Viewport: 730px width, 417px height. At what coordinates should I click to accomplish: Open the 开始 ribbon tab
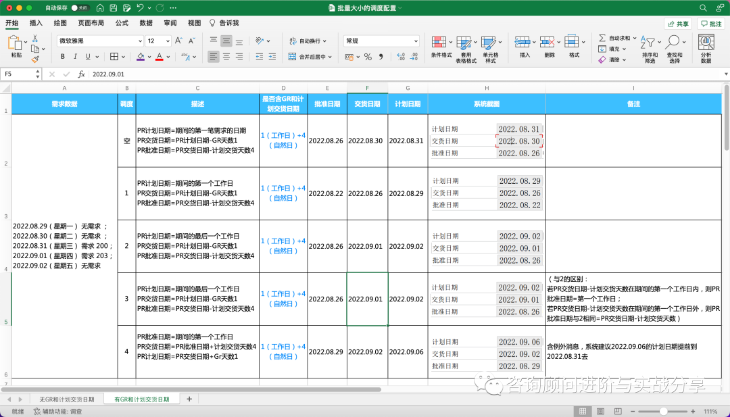pos(11,23)
